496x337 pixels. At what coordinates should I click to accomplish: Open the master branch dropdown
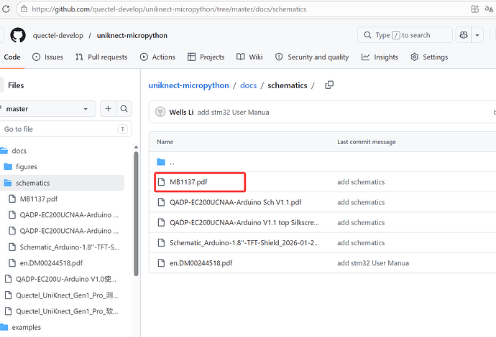pos(47,109)
